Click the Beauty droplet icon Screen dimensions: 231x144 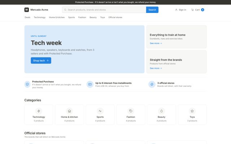[x=161, y=111]
